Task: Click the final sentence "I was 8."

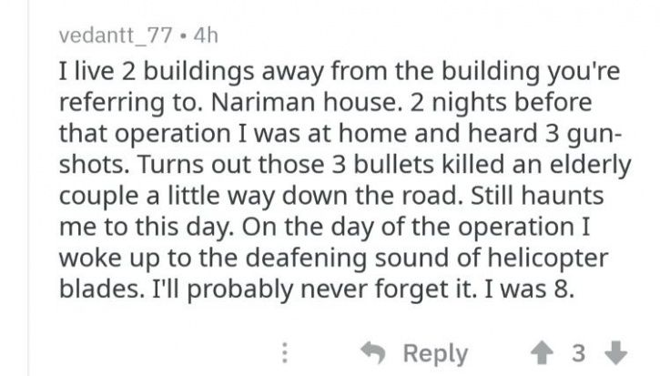Action: click(x=530, y=290)
